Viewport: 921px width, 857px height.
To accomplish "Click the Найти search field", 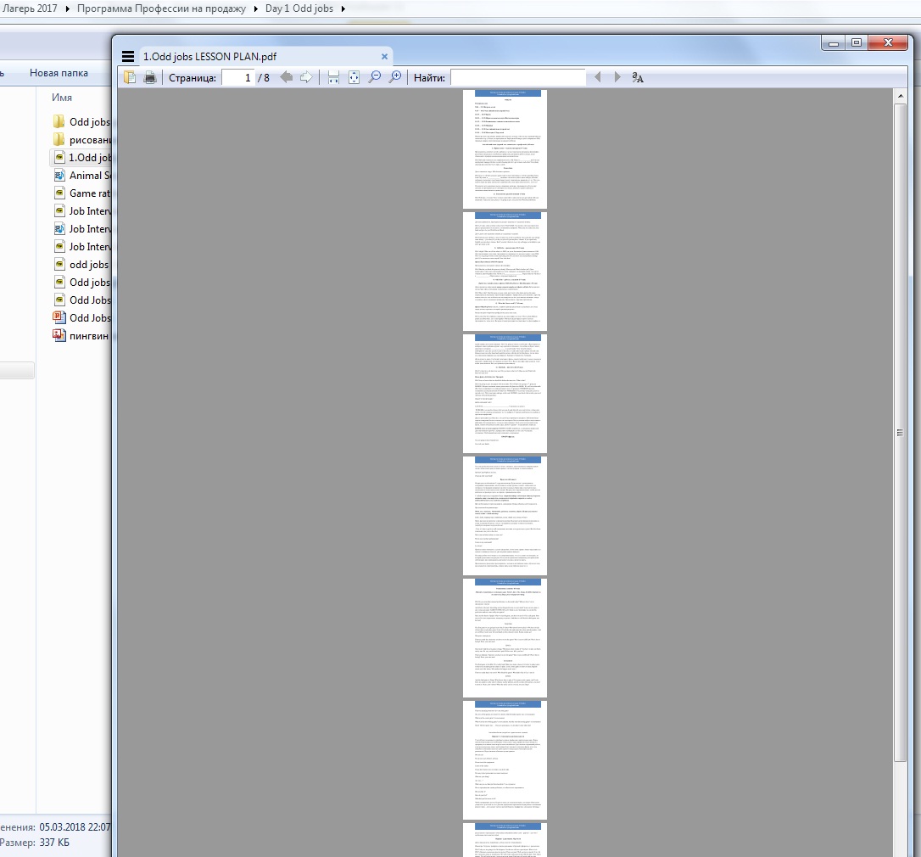I will coord(518,77).
